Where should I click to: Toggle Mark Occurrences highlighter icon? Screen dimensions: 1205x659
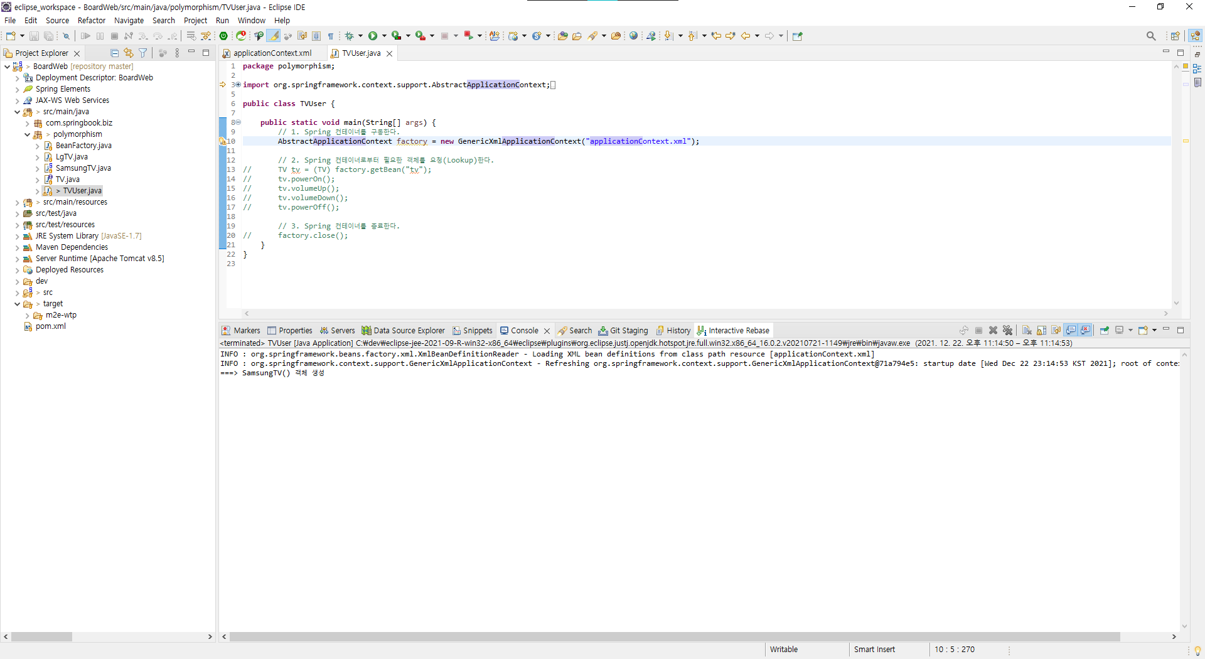pos(274,36)
